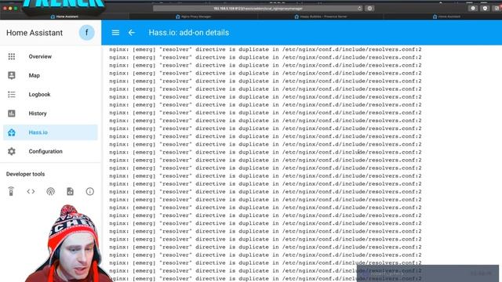Open the user profile avatar 'f'
The height and width of the screenshot is (282, 502).
pos(86,33)
